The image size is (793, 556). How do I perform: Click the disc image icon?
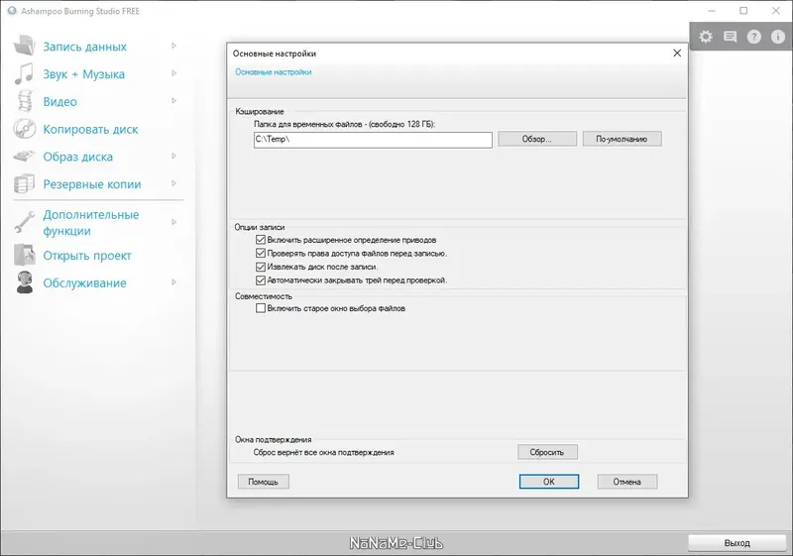(x=24, y=157)
